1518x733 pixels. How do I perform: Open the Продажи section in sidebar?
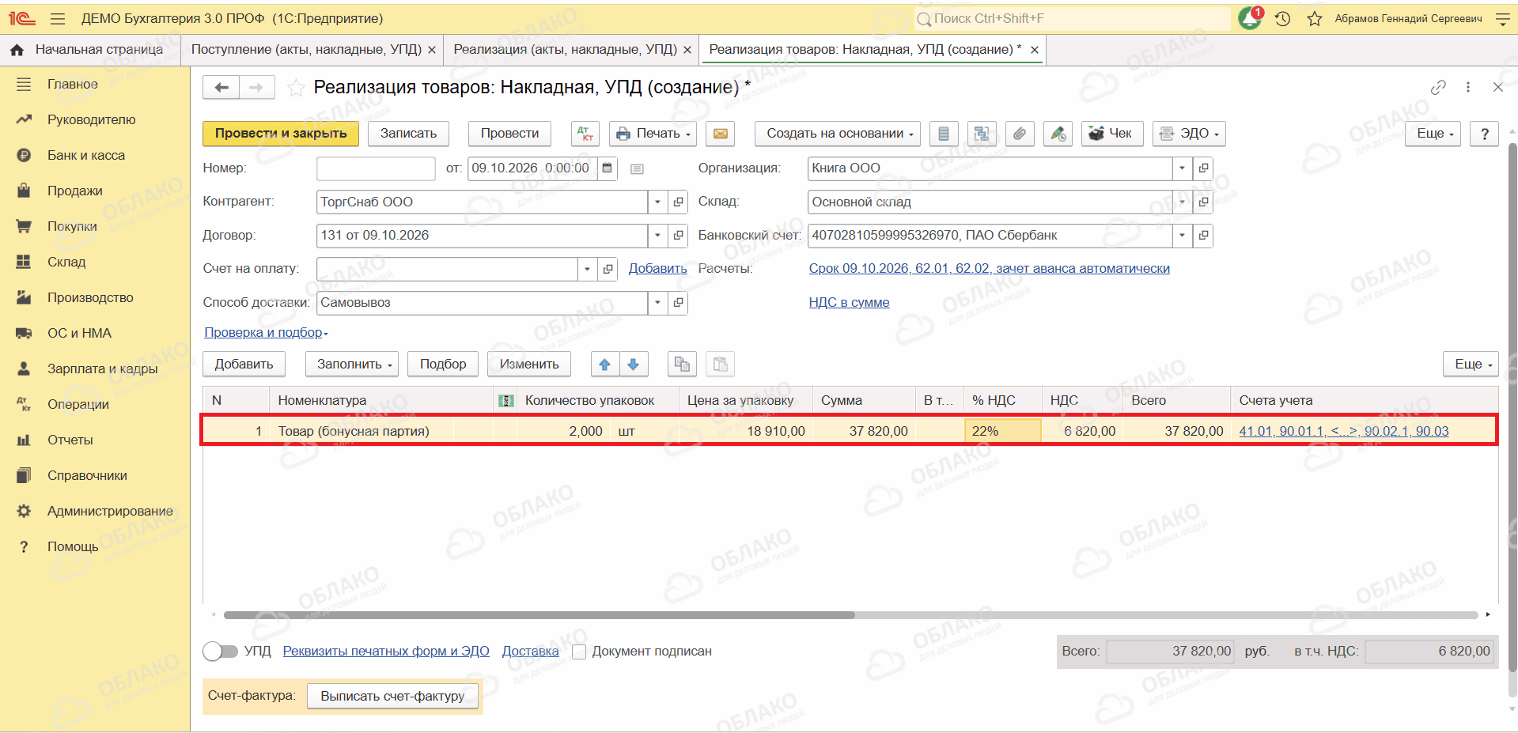(x=75, y=191)
